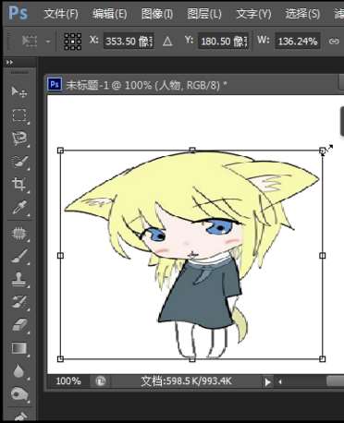Pick the Eraser tool
Image resolution: width=344 pixels, height=423 pixels.
[19, 325]
